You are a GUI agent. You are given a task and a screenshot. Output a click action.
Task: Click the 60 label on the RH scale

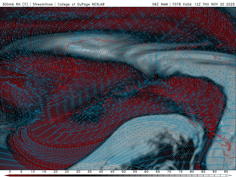pyautogui.click(x=146, y=172)
